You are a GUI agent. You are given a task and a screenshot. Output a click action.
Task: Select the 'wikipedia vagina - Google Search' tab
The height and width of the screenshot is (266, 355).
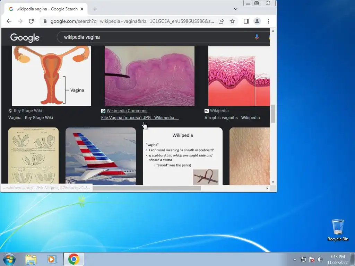(x=46, y=9)
